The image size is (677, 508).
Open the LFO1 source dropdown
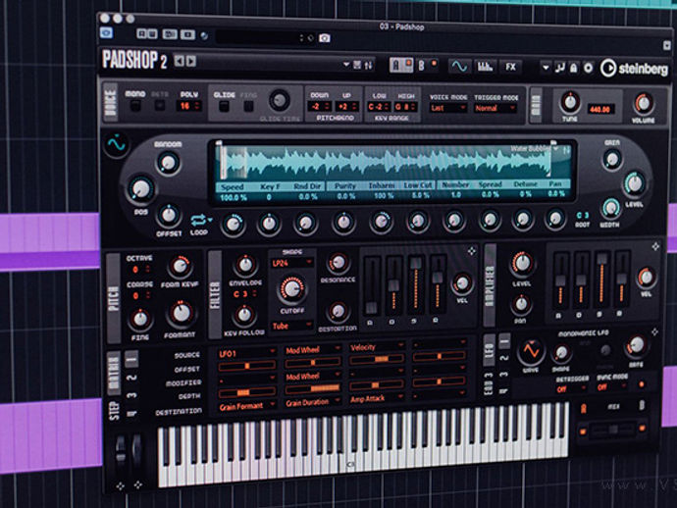(x=247, y=353)
